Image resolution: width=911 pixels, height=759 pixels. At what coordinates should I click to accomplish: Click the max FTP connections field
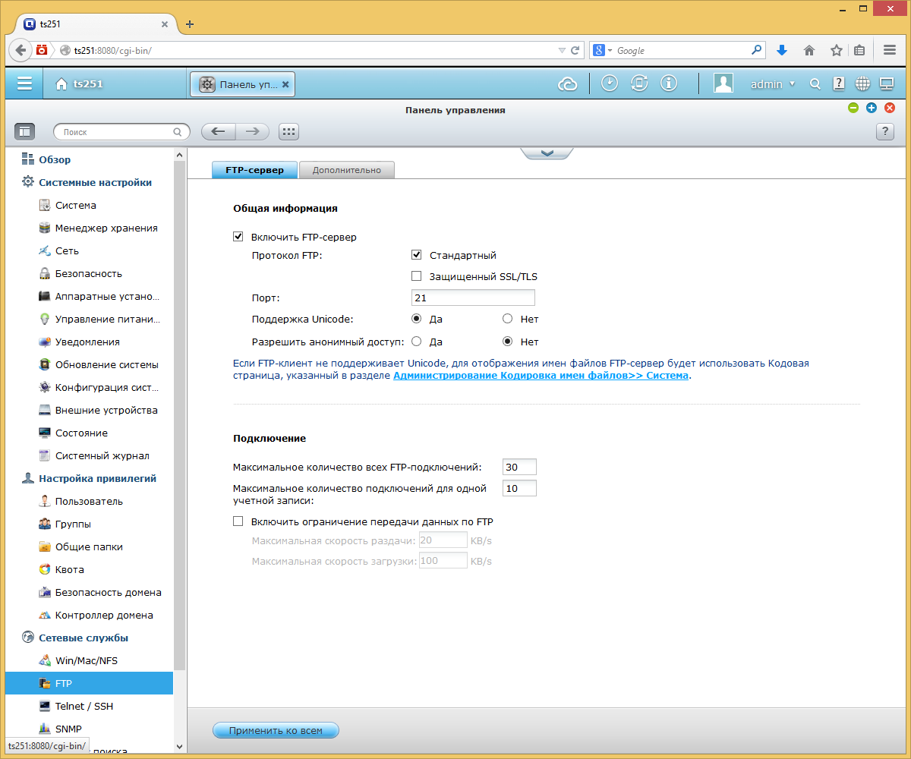[x=519, y=467]
